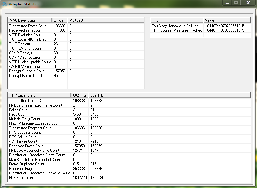Screen dimensions: 257x188
Task: Maximize the Adapter Statistics window
Action: point(236,3)
